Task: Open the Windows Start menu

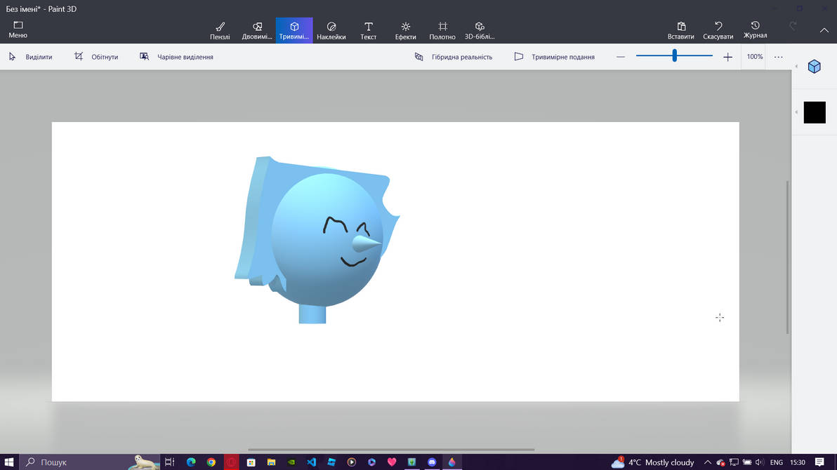Action: tap(9, 462)
